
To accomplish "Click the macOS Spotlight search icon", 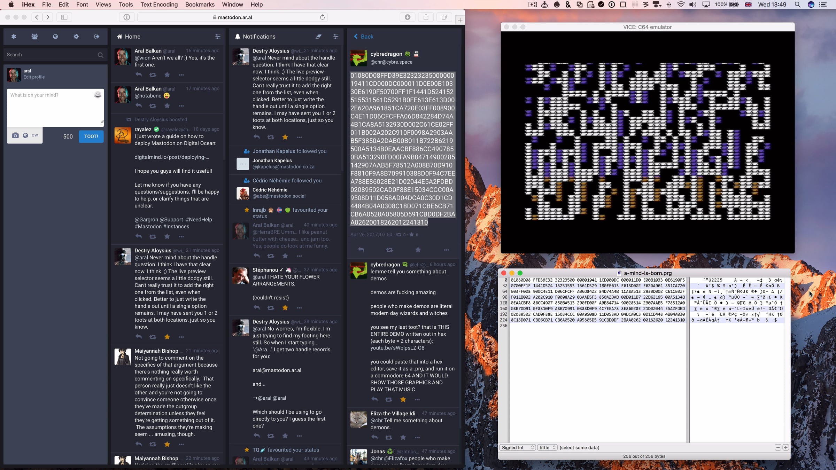I will [x=797, y=5].
